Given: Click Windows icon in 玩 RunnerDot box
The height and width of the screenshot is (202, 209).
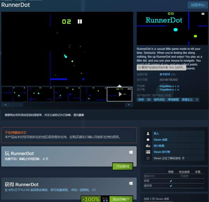Looking at the screenshot, I should [131, 153].
